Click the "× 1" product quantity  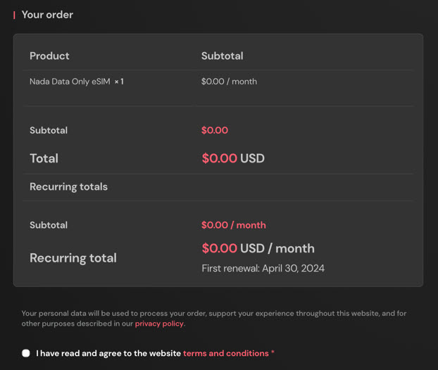119,82
